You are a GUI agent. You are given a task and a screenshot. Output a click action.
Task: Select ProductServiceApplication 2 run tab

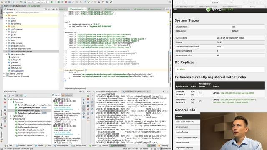pos(107,92)
